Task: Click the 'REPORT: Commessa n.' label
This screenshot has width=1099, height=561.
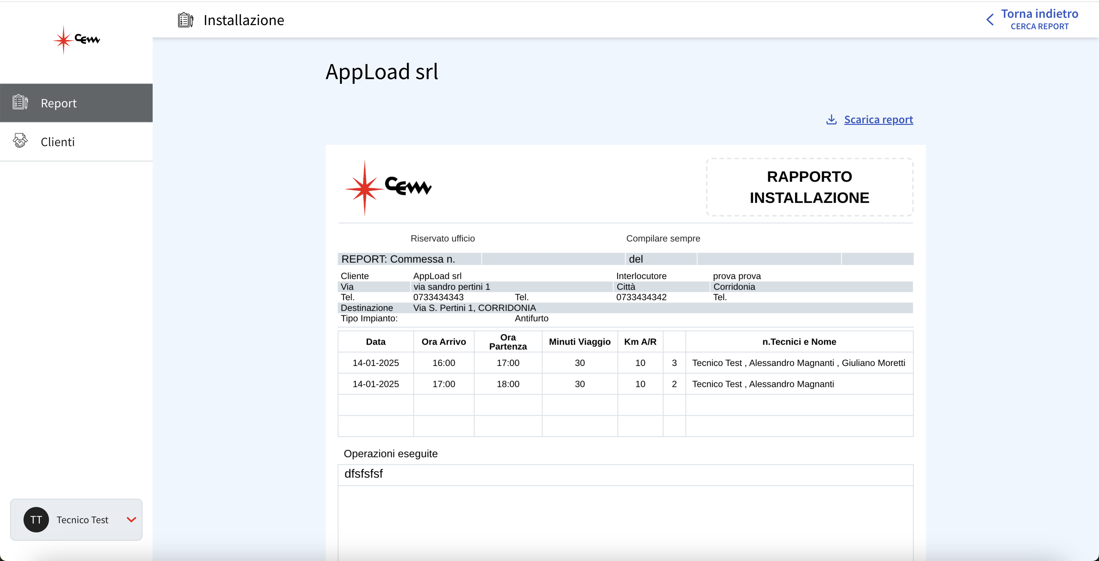Action: pos(398,259)
